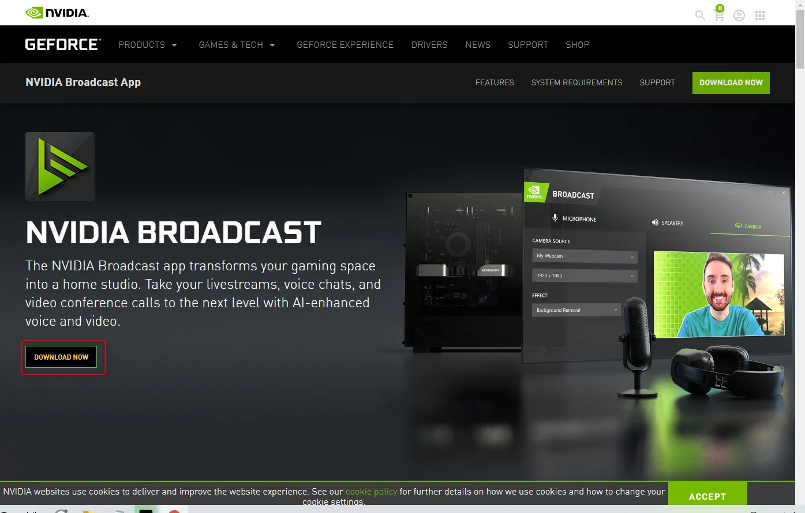Click green Download Now button in subnav
This screenshot has height=513, width=805.
(731, 82)
